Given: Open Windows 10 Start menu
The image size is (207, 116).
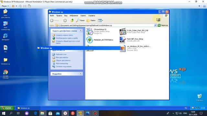Looking at the screenshot, I should click(4, 113).
